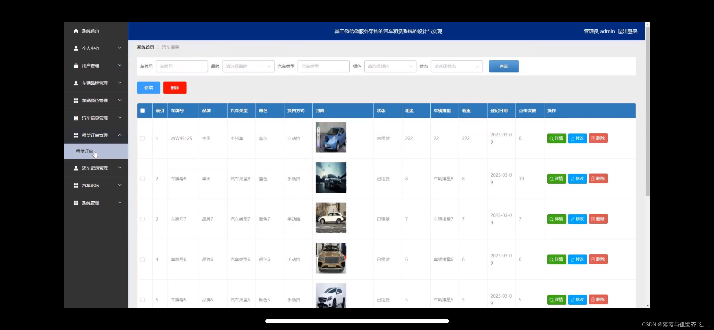The image size is (714, 330).
Task: Expand the 系统管理 menu chevron
Action: pos(120,203)
